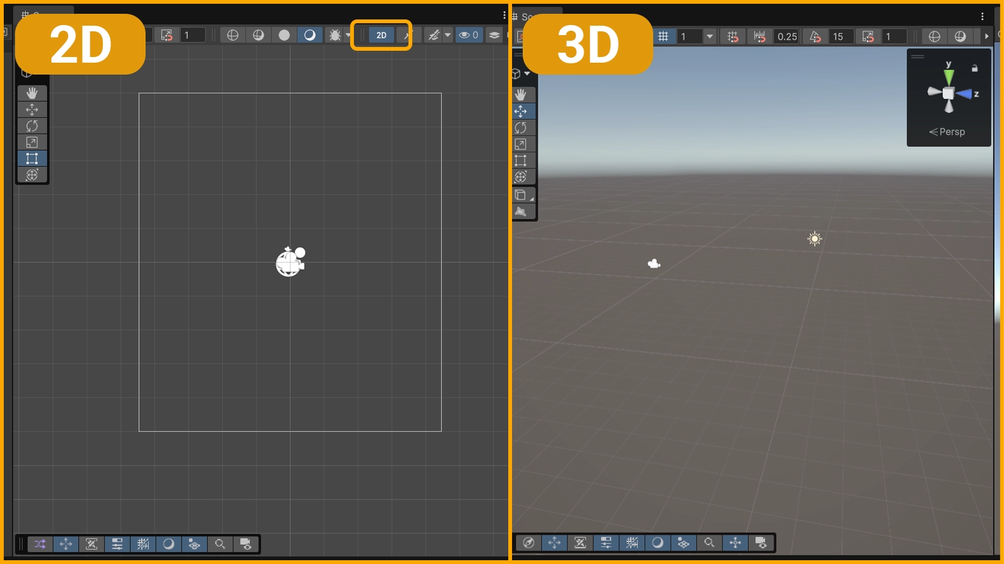The height and width of the screenshot is (564, 1004).
Task: Expand the 3D toolbar overflow arrow
Action: [x=987, y=36]
